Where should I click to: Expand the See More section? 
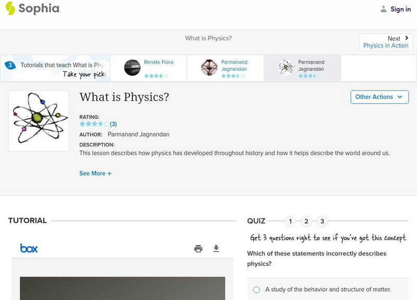(x=95, y=173)
